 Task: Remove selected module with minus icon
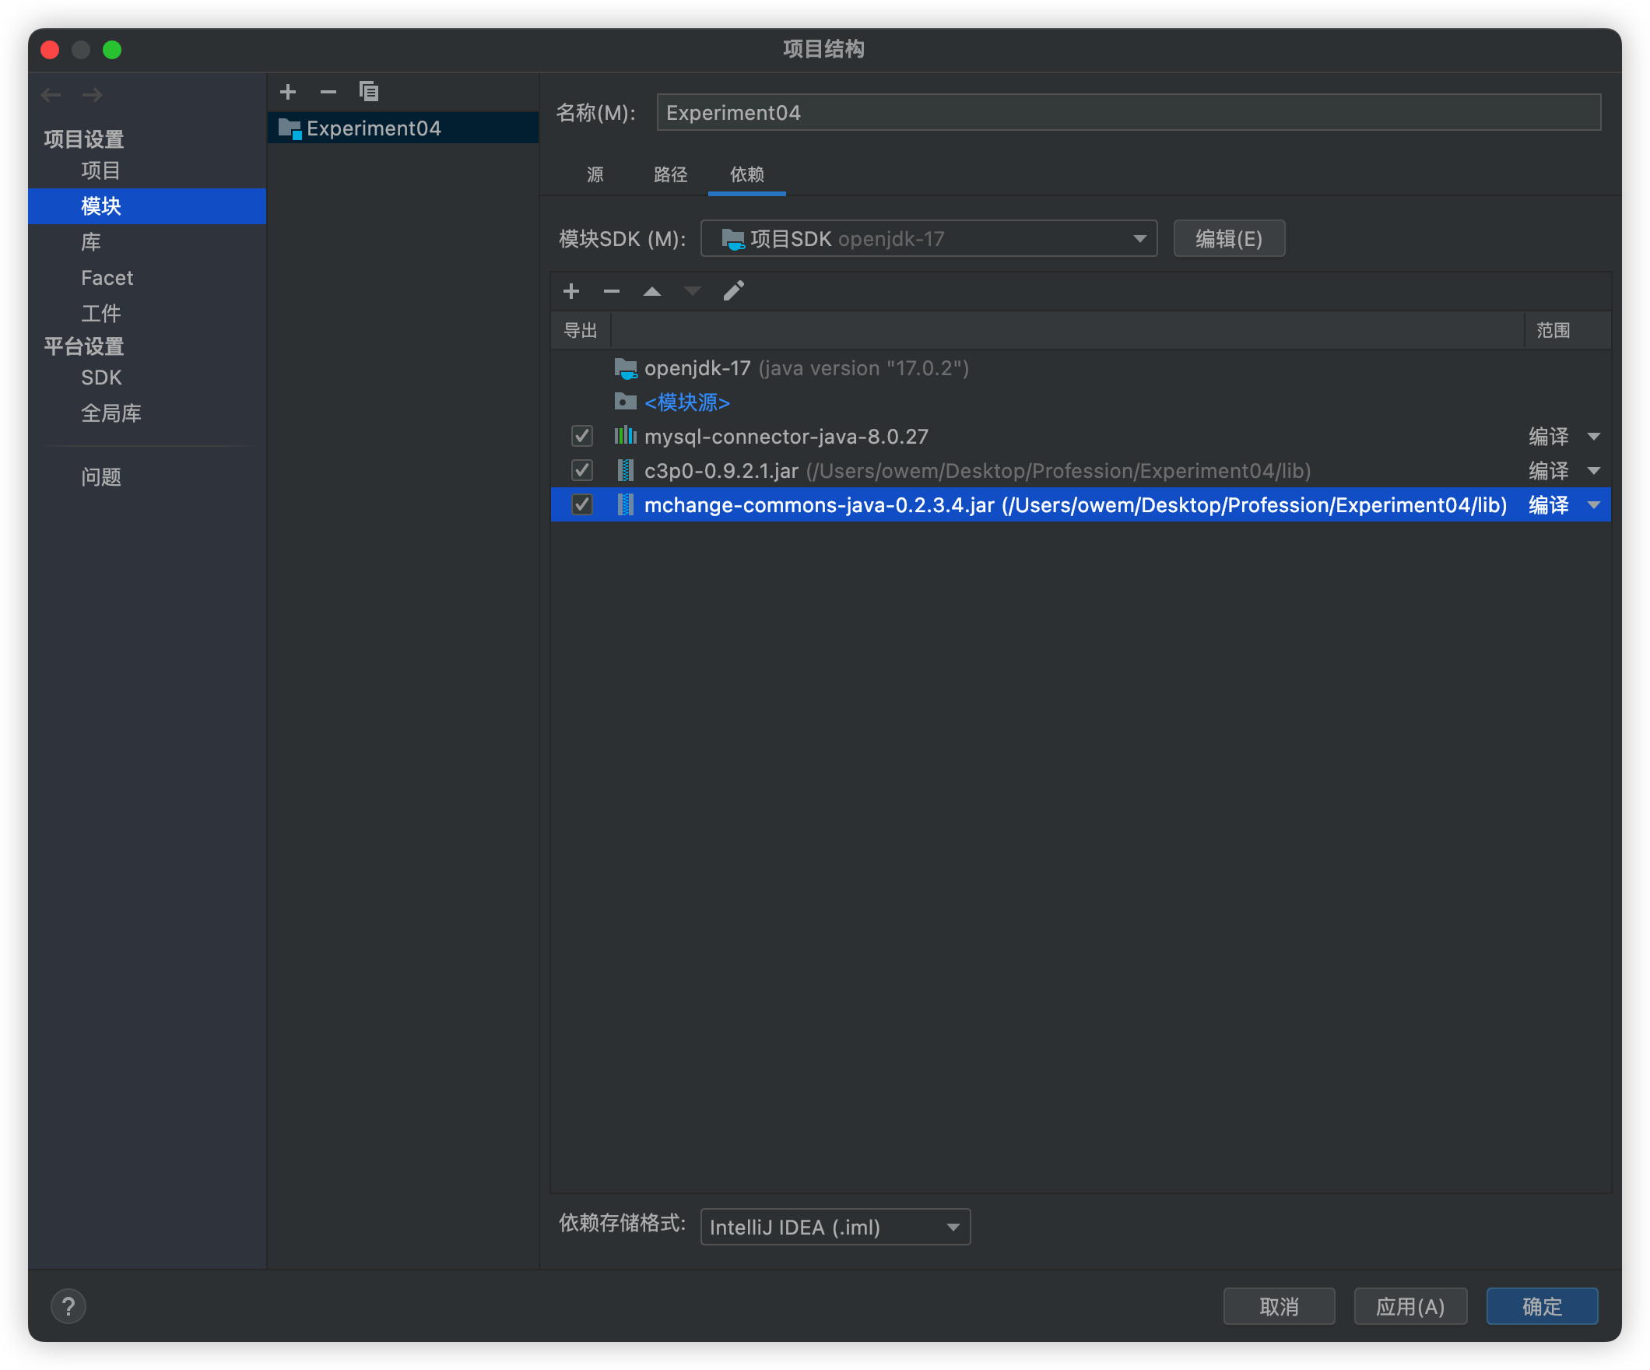click(x=328, y=92)
